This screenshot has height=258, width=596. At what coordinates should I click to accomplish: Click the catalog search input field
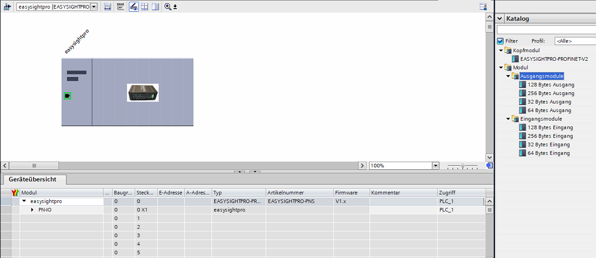point(546,30)
